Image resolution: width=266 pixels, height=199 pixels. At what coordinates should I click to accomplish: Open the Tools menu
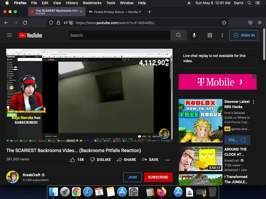[111, 3]
